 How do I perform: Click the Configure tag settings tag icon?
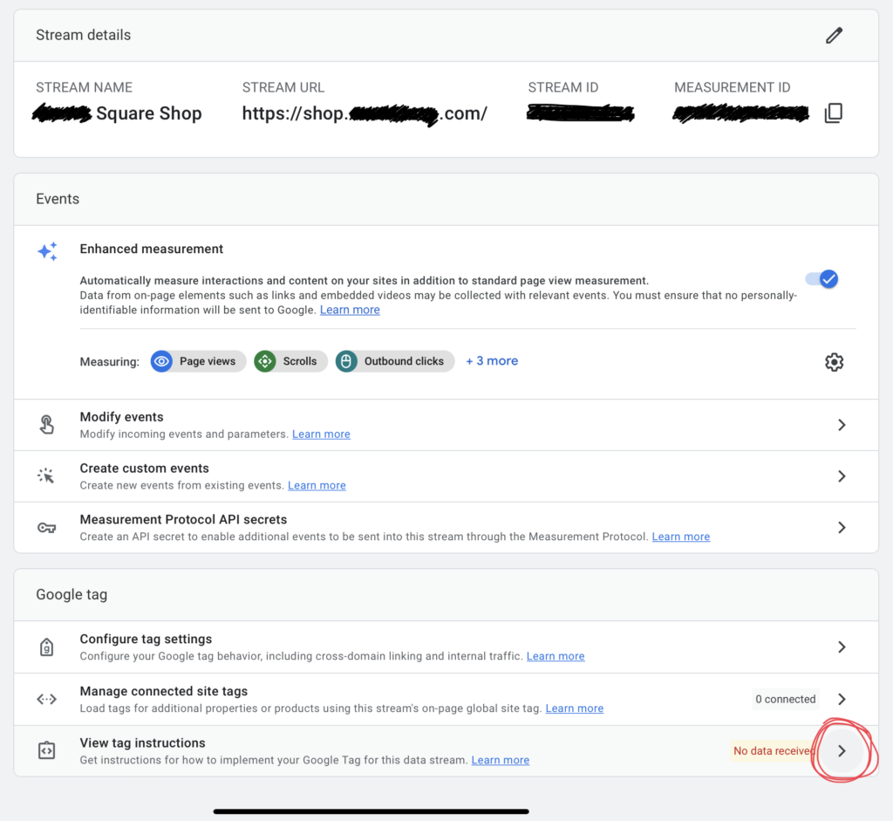tap(47, 647)
